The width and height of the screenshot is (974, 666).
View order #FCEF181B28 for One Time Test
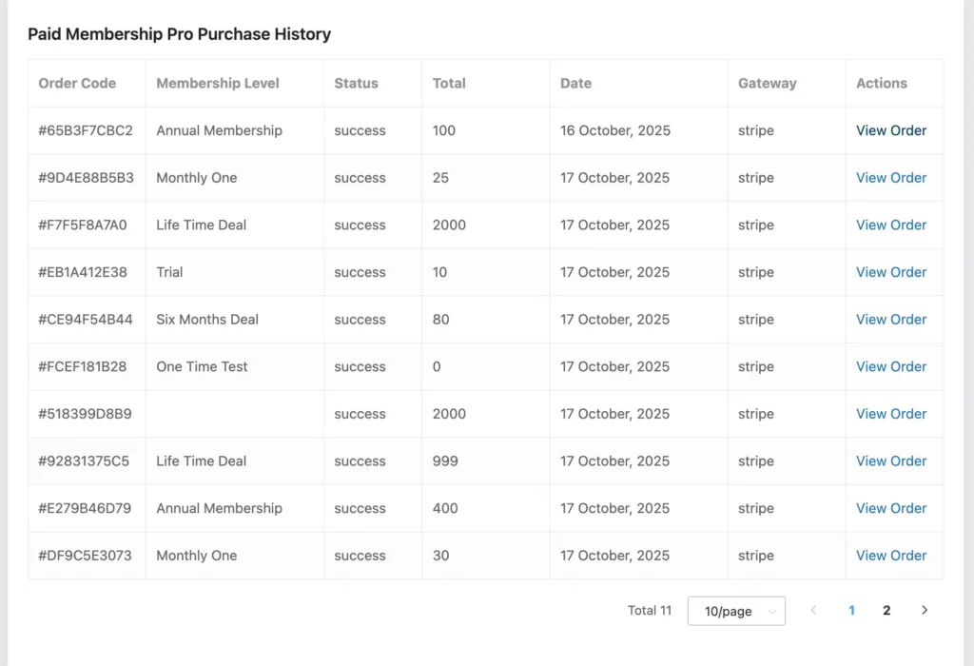(891, 366)
